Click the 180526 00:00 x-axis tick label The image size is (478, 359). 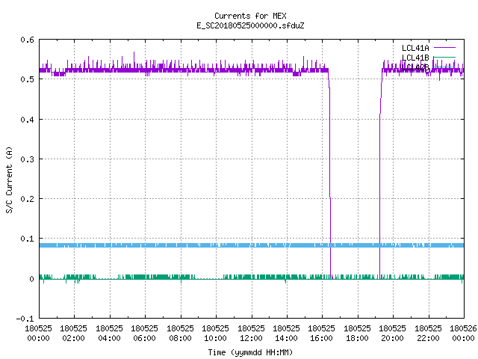(463, 333)
